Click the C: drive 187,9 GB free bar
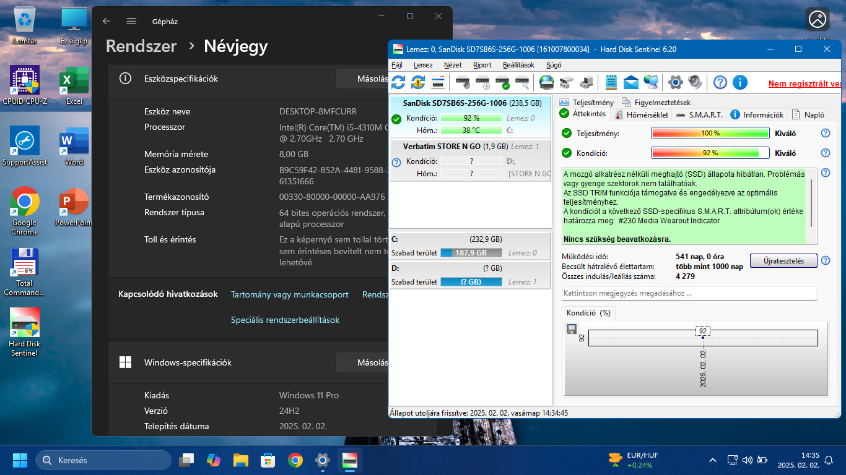846x475 pixels. (x=471, y=252)
